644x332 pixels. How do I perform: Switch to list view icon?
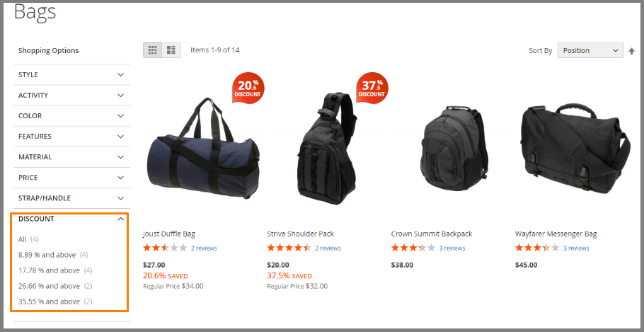pos(171,50)
